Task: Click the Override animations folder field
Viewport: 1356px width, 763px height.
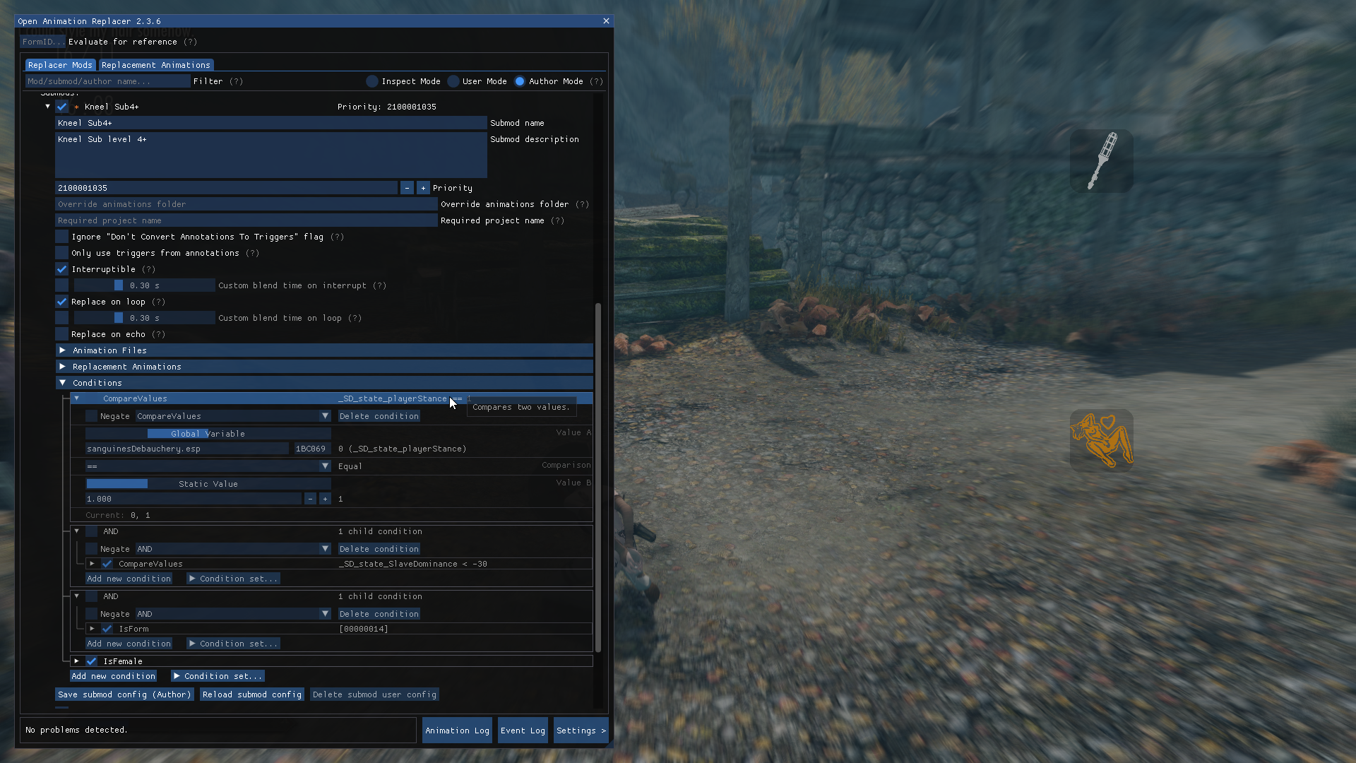Action: 246,204
